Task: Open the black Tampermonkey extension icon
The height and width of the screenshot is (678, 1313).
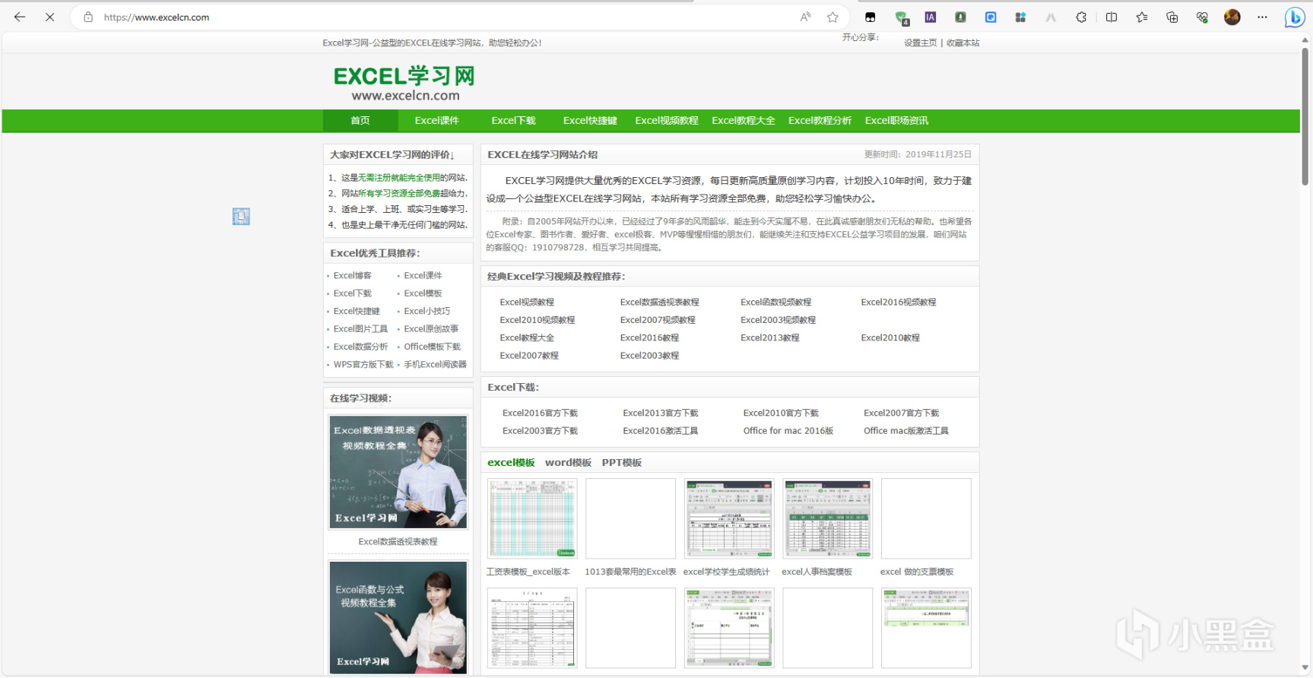Action: (x=871, y=17)
